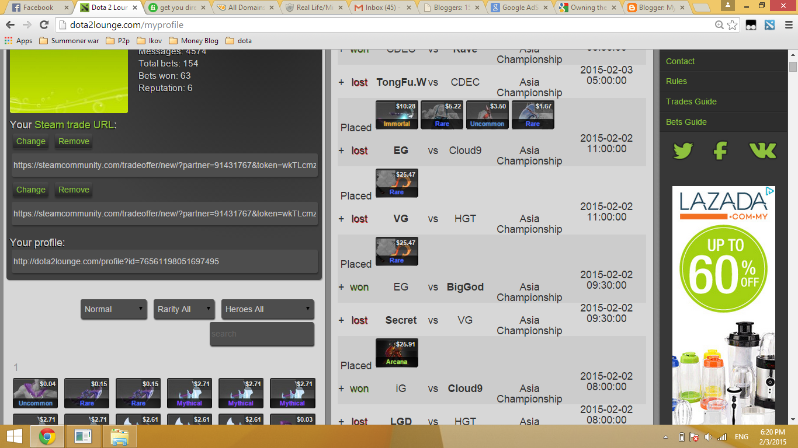798x448 pixels.
Task: Switch to the 'get you dire' tab
Action: pos(175,8)
